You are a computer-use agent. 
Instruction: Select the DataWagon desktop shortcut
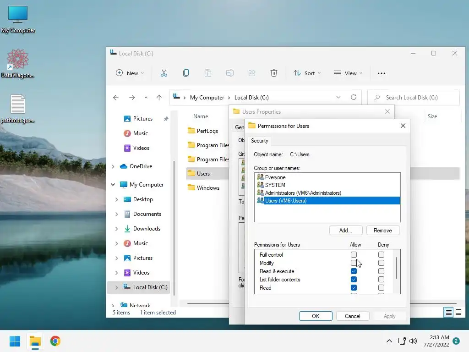tap(18, 64)
